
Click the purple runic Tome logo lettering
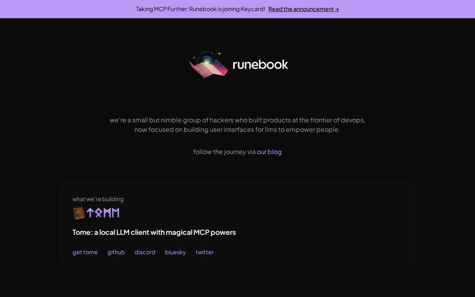tap(103, 213)
